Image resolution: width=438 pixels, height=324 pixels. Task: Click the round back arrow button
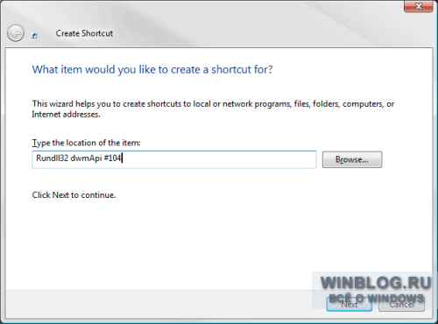click(x=16, y=32)
